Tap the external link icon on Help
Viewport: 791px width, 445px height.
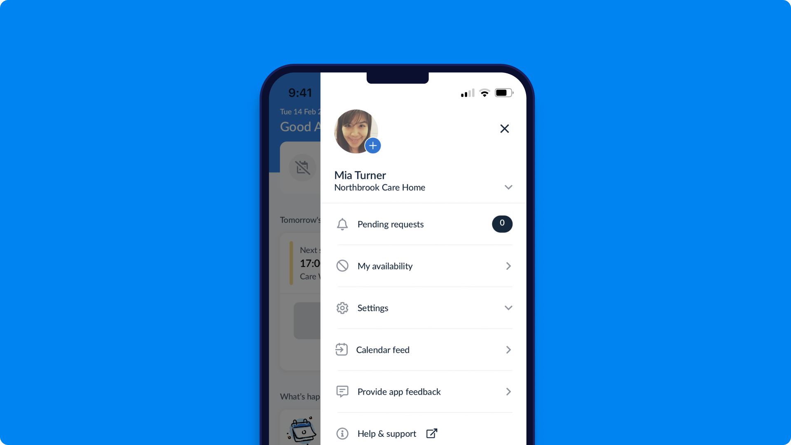click(432, 433)
